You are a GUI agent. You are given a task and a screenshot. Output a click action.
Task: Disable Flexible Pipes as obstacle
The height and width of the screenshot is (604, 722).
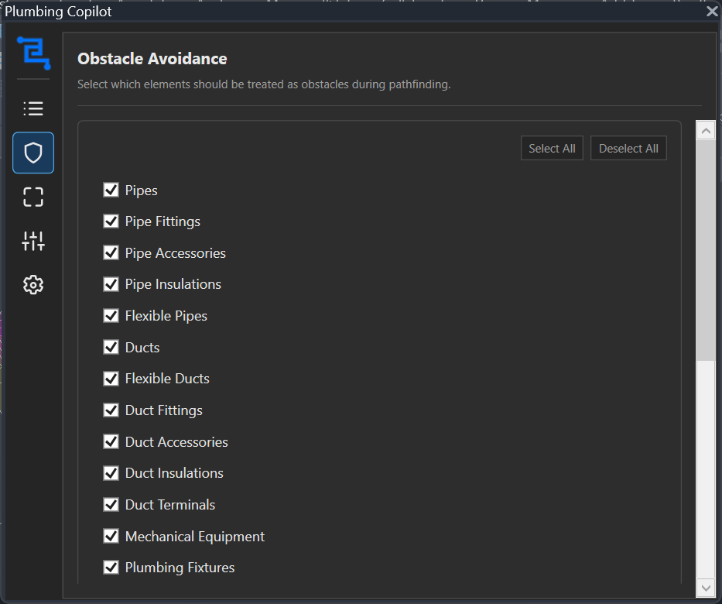111,316
